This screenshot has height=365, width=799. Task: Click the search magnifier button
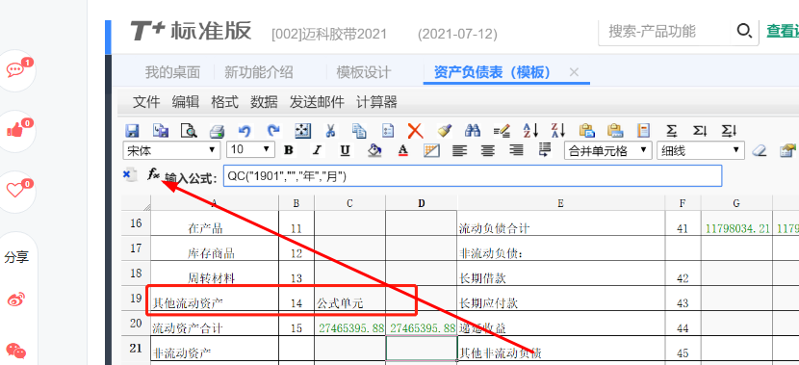744,31
